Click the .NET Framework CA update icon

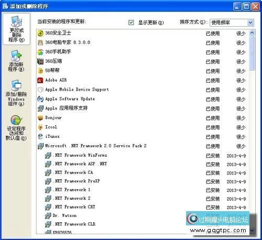(48, 172)
